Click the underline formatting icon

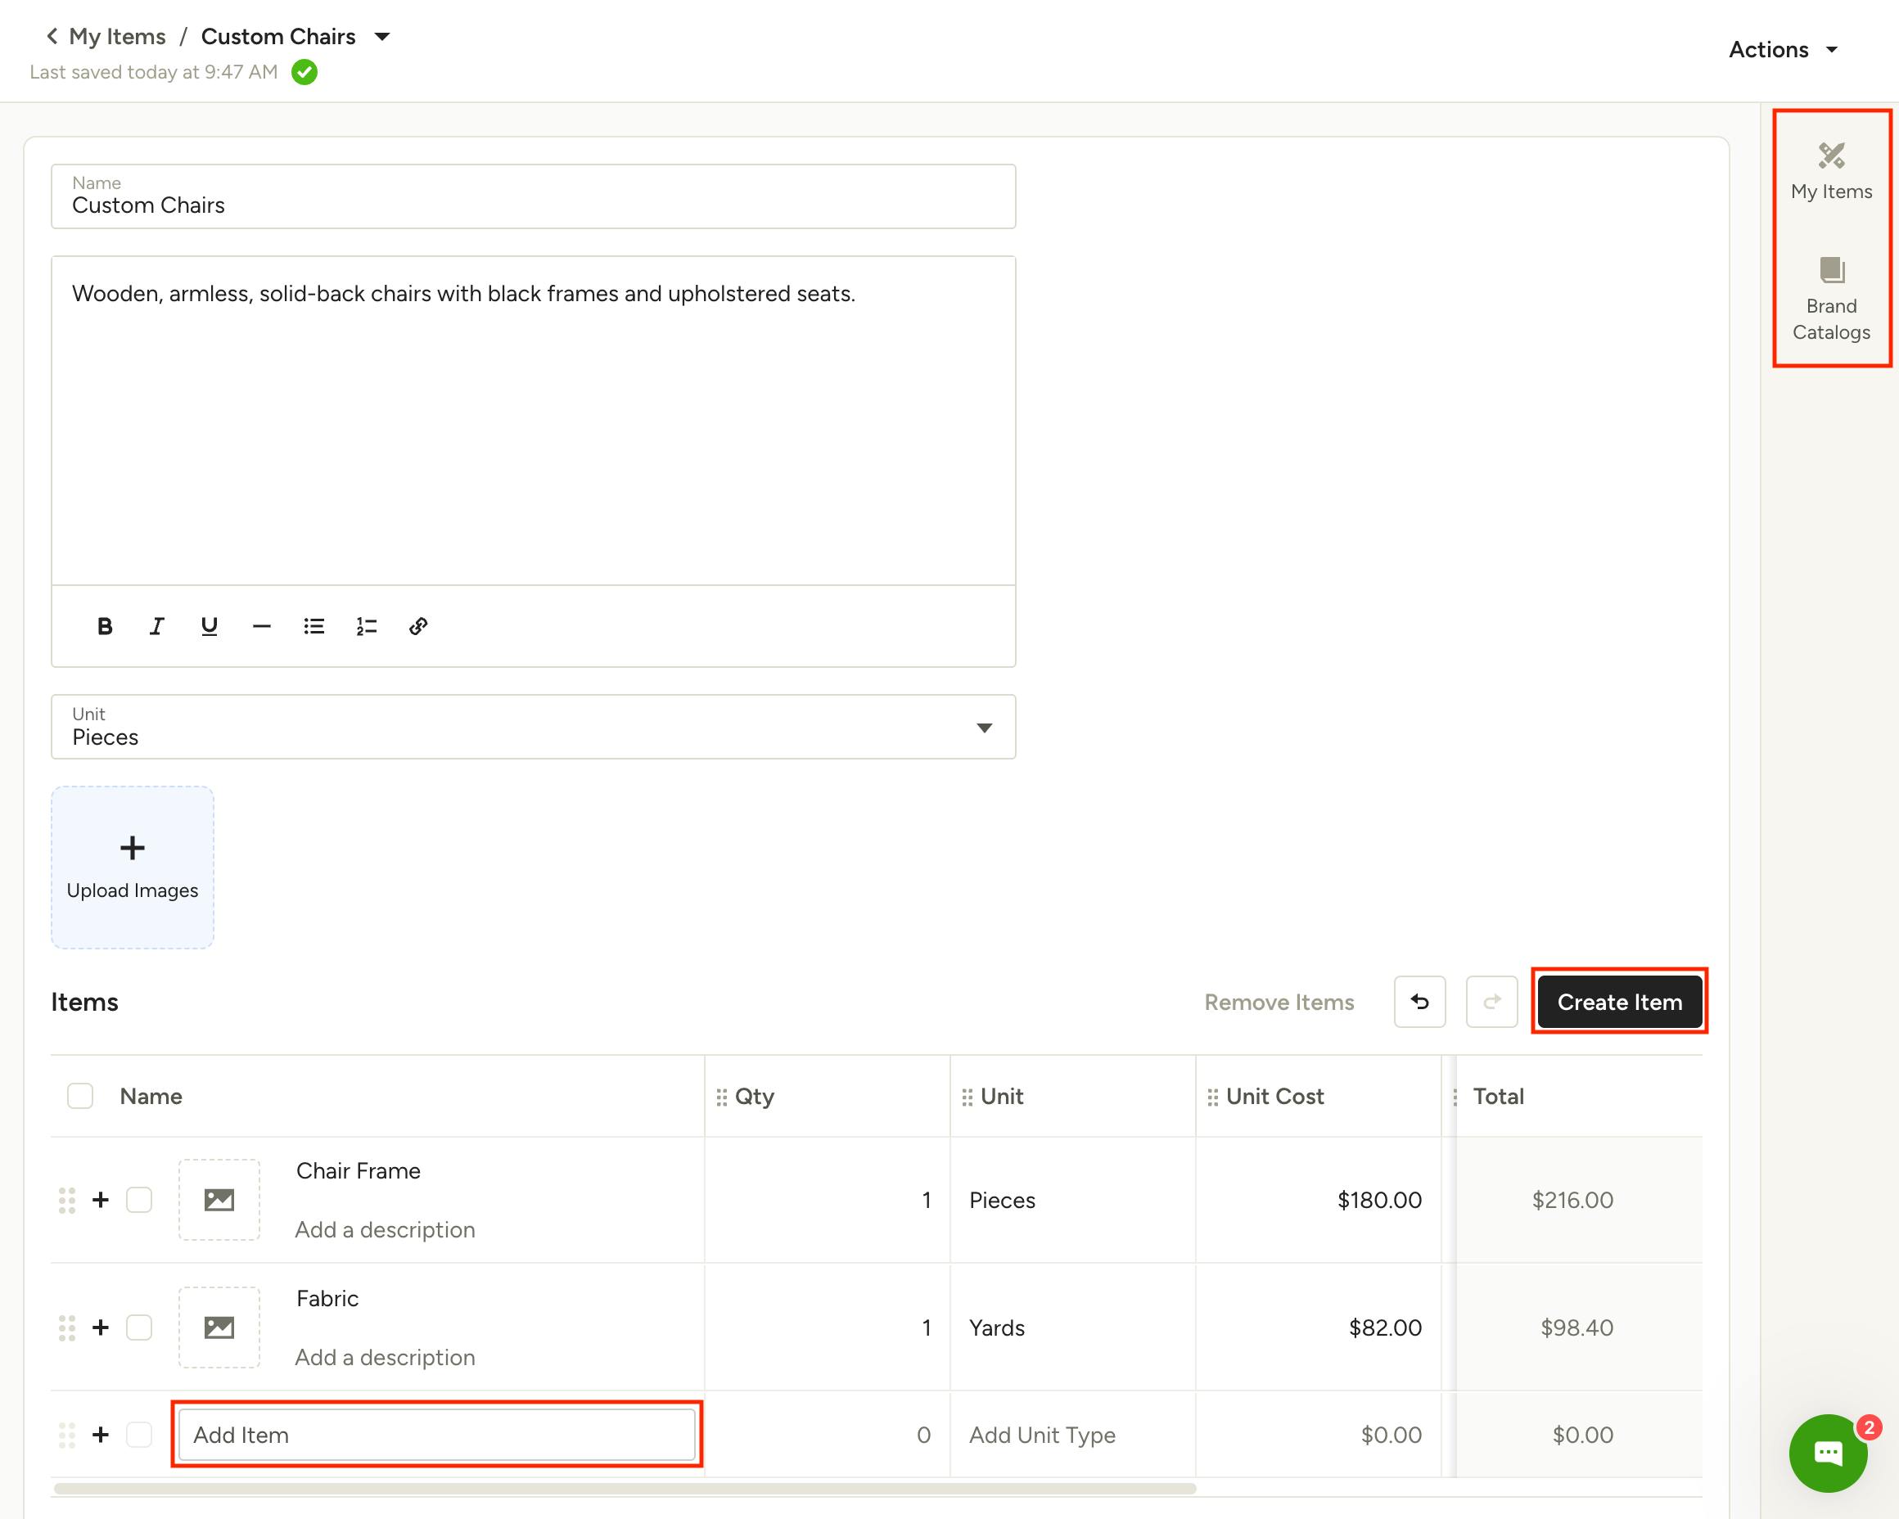[x=209, y=626]
